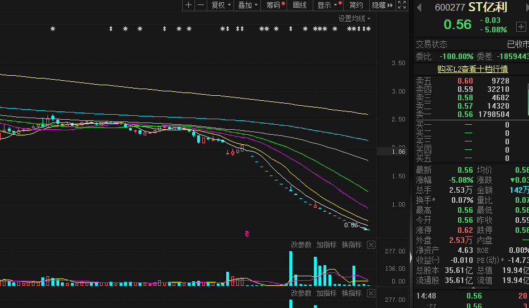Open the 画线 drawing tools
The height and width of the screenshot is (308, 529).
pos(299,5)
